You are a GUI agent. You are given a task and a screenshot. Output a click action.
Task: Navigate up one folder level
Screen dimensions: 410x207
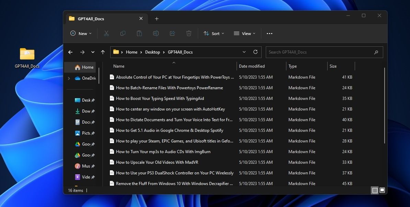[103, 52]
